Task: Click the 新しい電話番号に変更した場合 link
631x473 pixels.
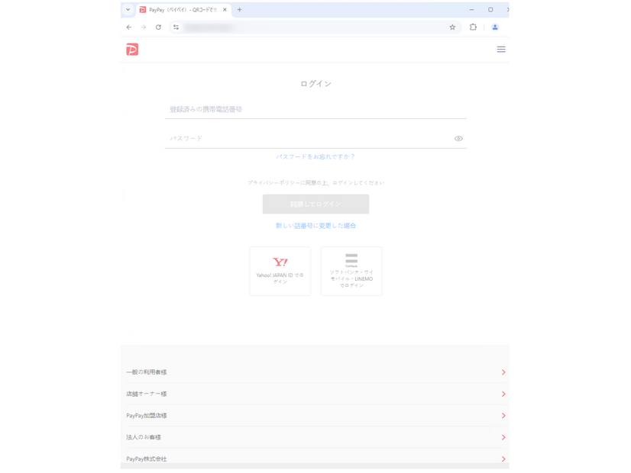Action: point(315,225)
